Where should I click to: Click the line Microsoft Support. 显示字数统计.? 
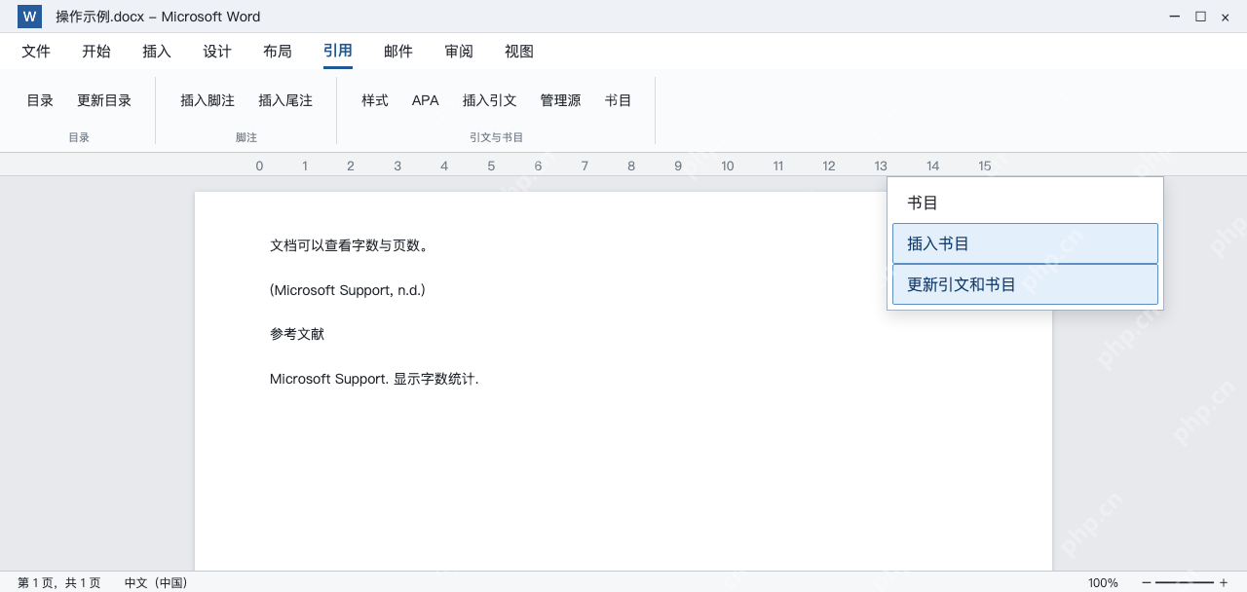374,379
